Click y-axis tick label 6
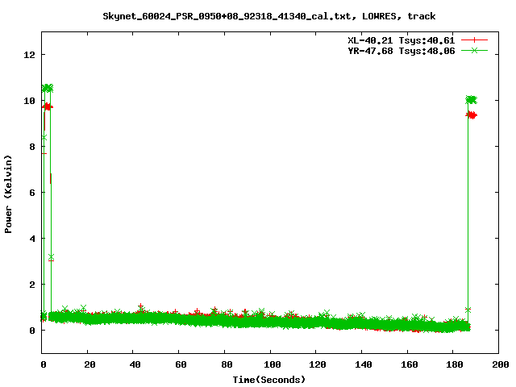 [32, 193]
